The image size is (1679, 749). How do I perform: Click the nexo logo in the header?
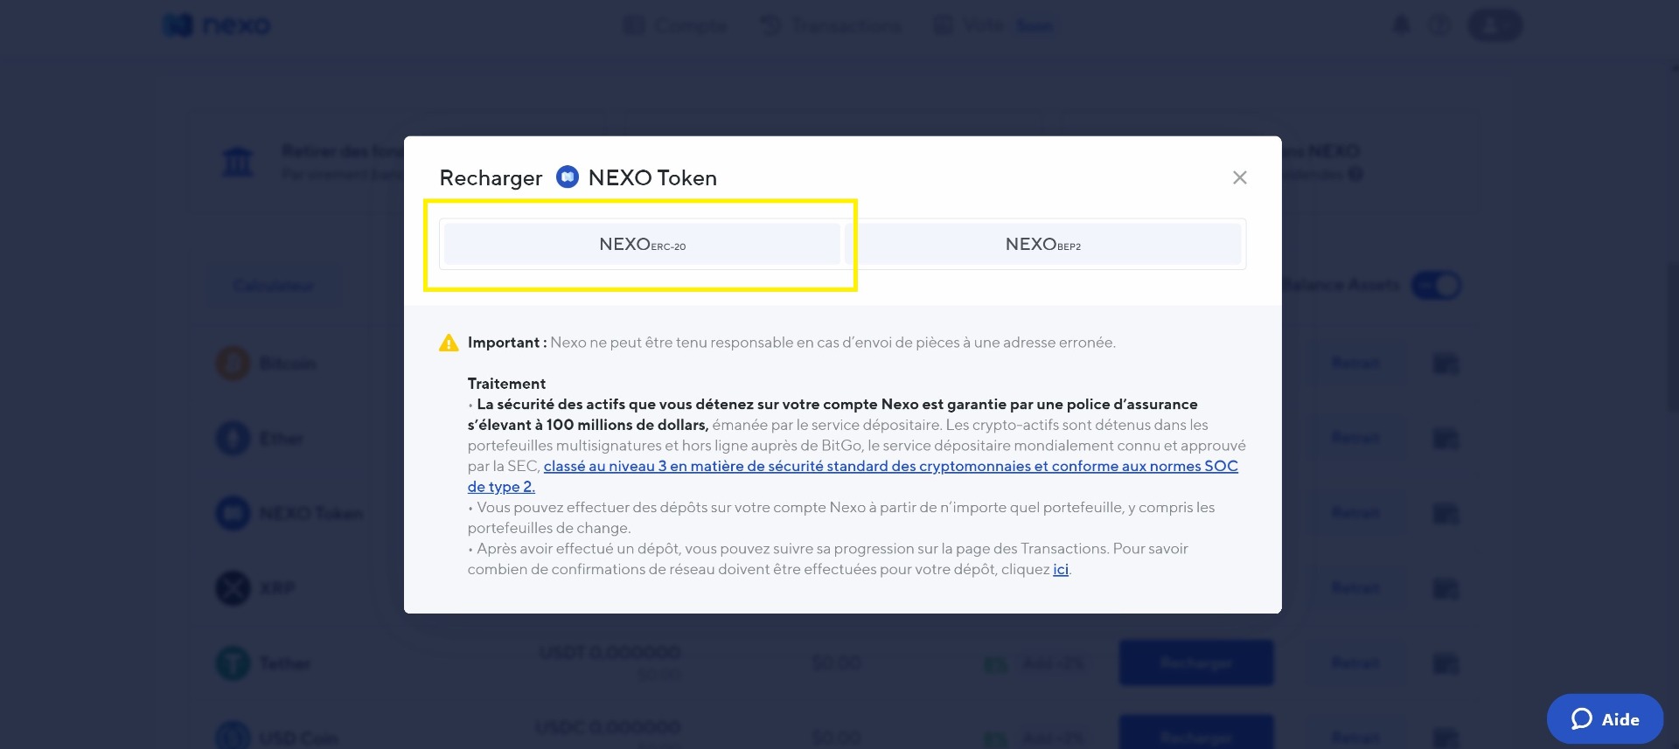(x=217, y=25)
